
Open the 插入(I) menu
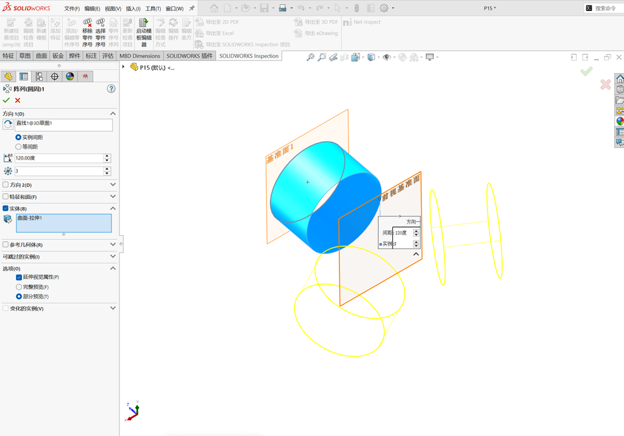tap(133, 9)
